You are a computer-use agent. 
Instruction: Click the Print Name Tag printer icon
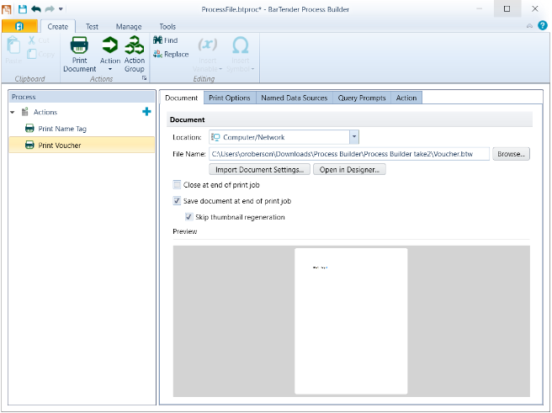tap(29, 129)
